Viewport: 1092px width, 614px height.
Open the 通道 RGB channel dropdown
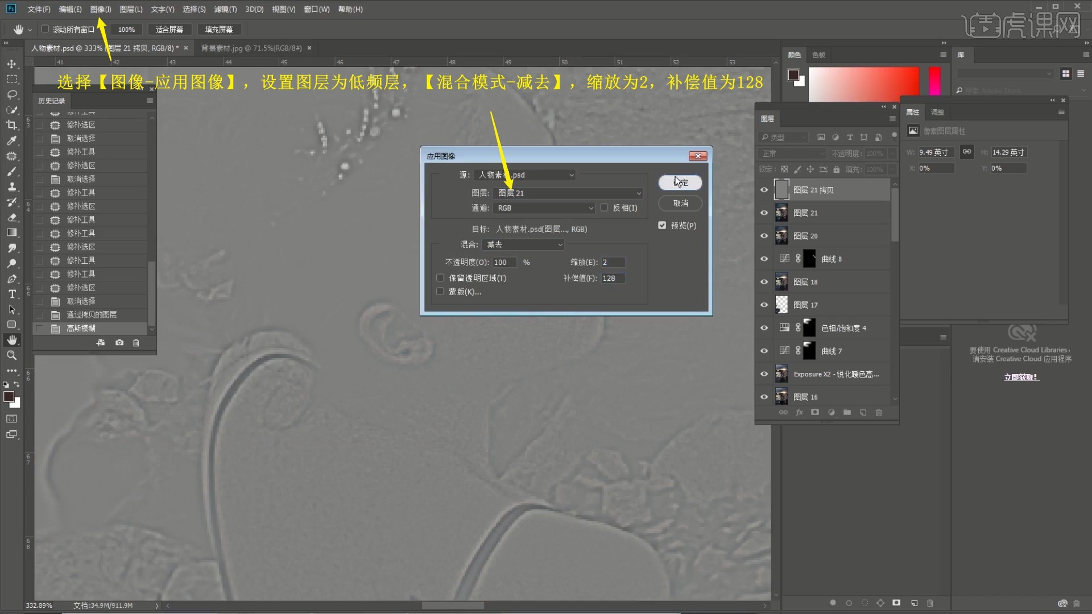544,208
